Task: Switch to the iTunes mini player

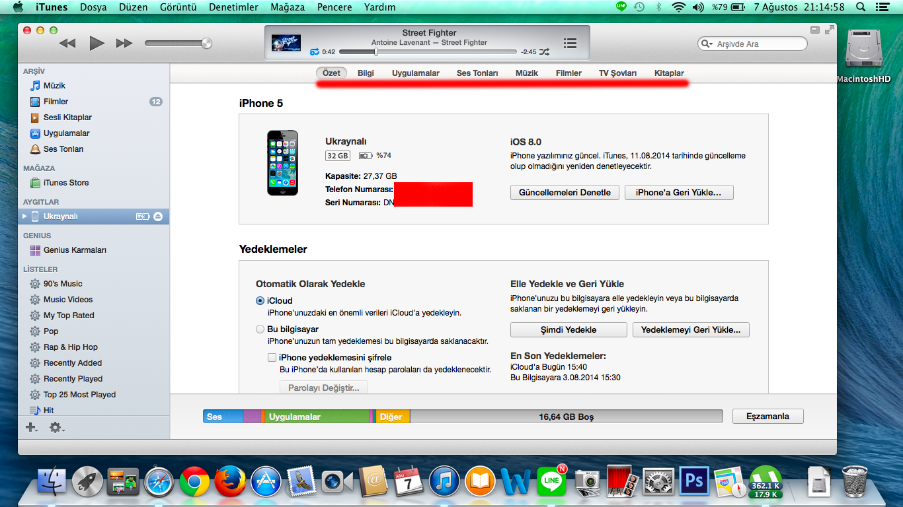Action: point(816,30)
